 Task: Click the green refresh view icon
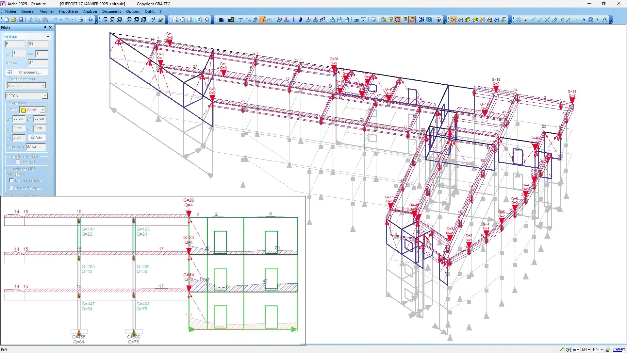pyautogui.click(x=199, y=20)
